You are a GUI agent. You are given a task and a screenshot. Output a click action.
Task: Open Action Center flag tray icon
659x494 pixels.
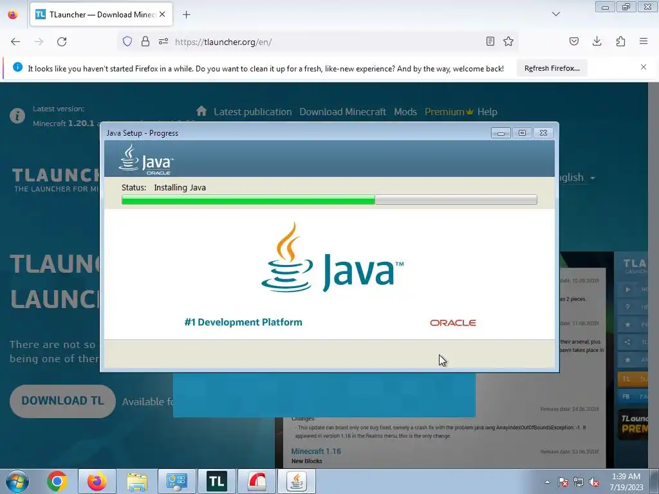pyautogui.click(x=563, y=482)
